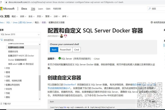Open the 节点应用程序的演示 link
165x110 pixels.
[x=59, y=88]
